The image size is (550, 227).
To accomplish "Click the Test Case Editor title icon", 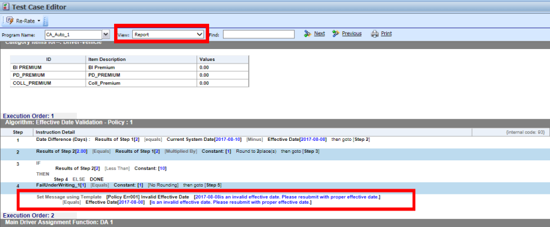I will tap(6, 7).
